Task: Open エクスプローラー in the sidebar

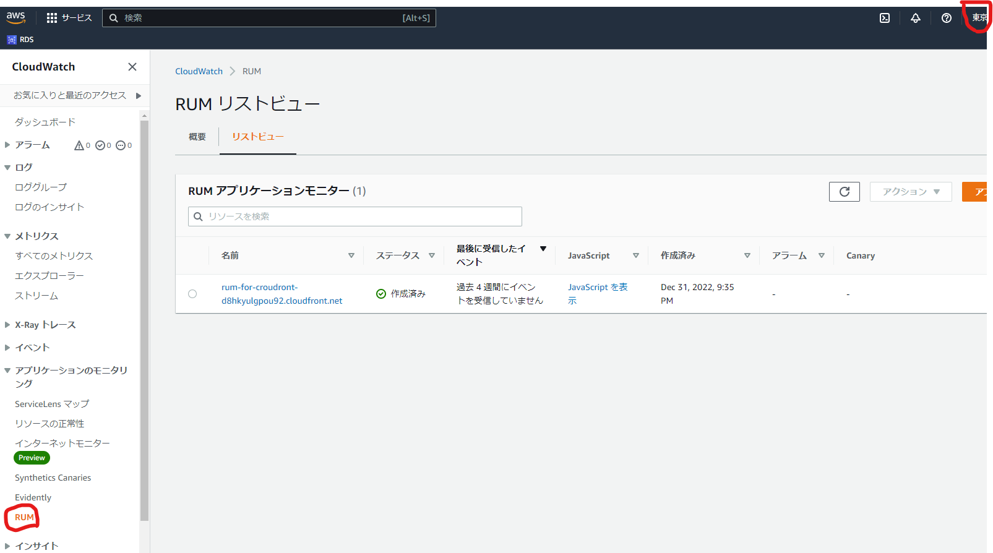Action: coord(49,275)
